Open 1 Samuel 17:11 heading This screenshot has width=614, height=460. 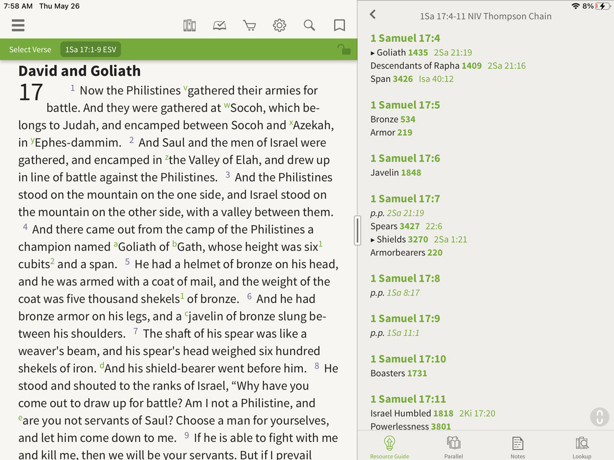(408, 399)
